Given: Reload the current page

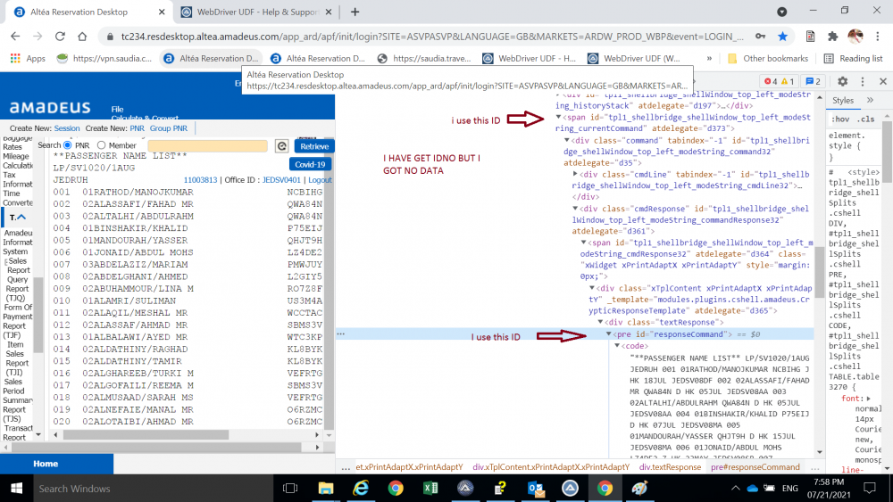Looking at the screenshot, I should [60, 37].
